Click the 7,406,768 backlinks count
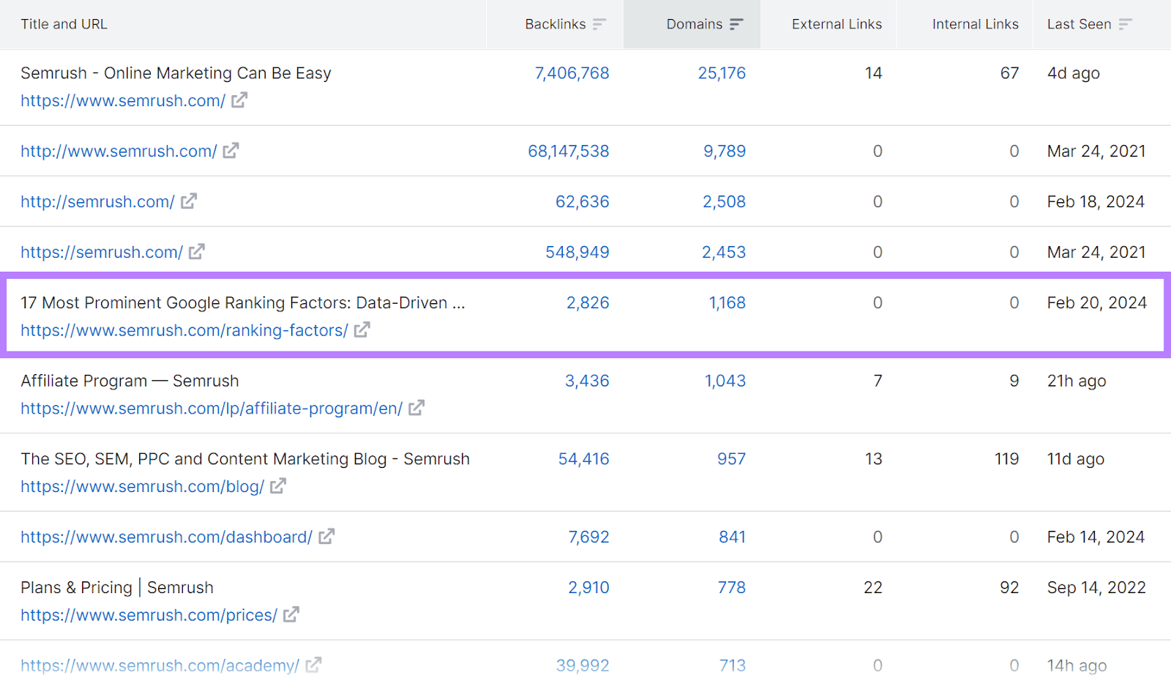 click(x=572, y=73)
